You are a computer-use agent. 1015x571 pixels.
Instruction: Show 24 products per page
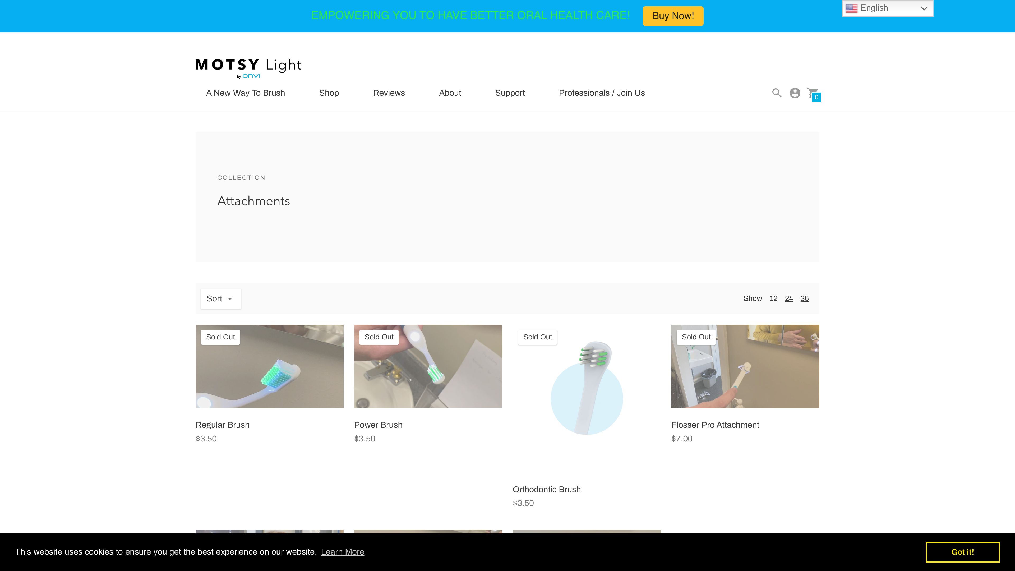point(789,298)
